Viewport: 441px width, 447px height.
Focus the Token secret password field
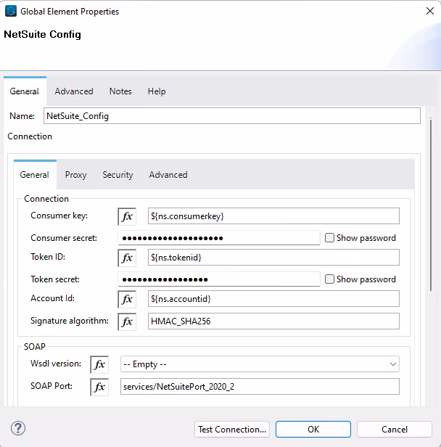click(x=219, y=279)
